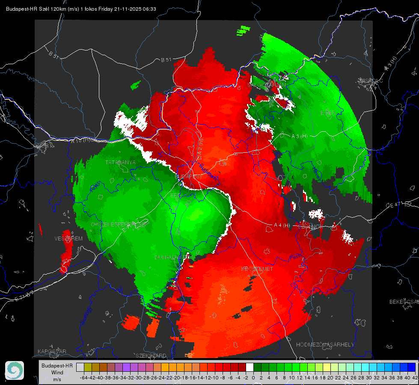
Task: Click the radar title text at top left
Action: [81, 9]
